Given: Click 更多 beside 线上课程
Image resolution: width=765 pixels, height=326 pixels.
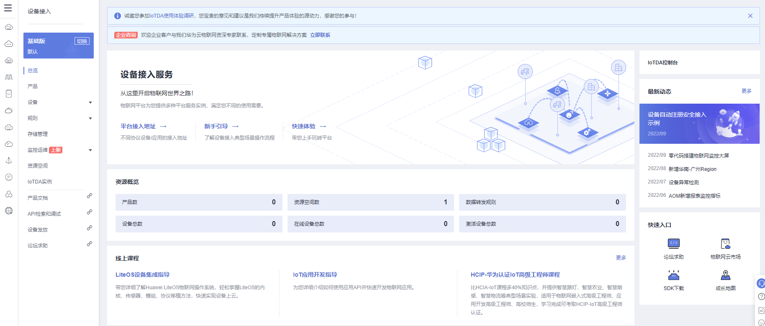Looking at the screenshot, I should [x=621, y=258].
